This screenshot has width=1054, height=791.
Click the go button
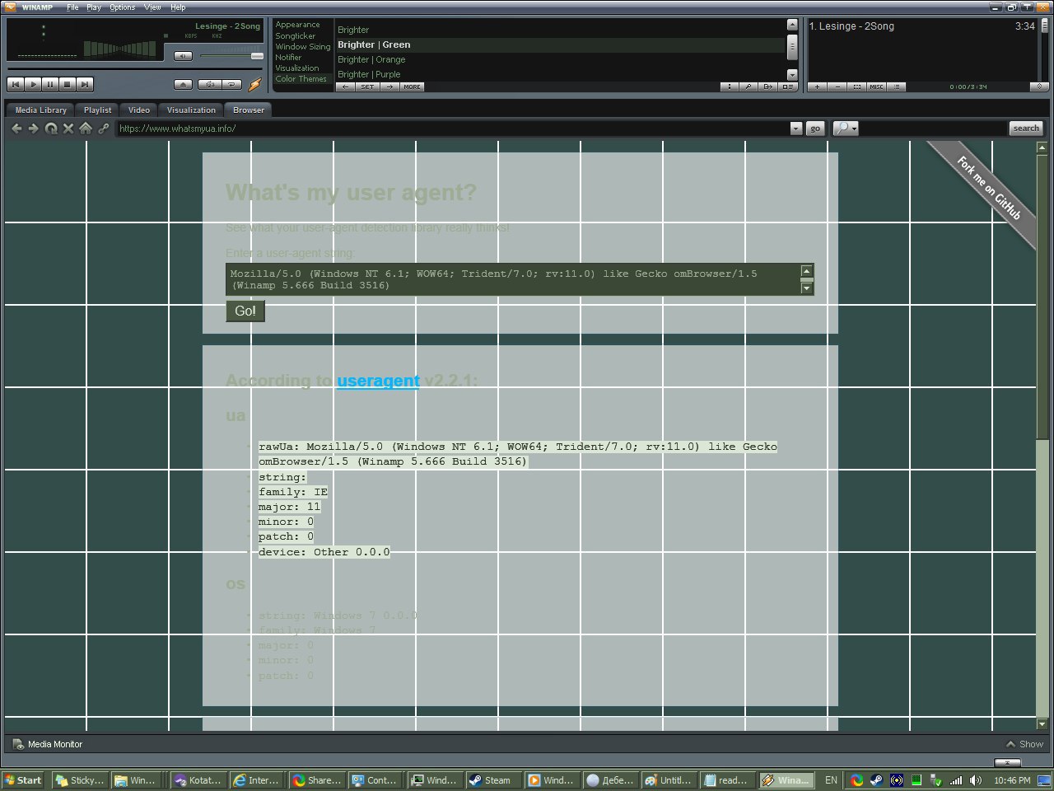tap(814, 129)
